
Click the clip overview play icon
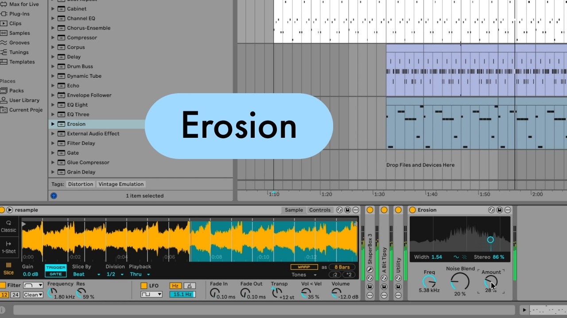pos(525,310)
